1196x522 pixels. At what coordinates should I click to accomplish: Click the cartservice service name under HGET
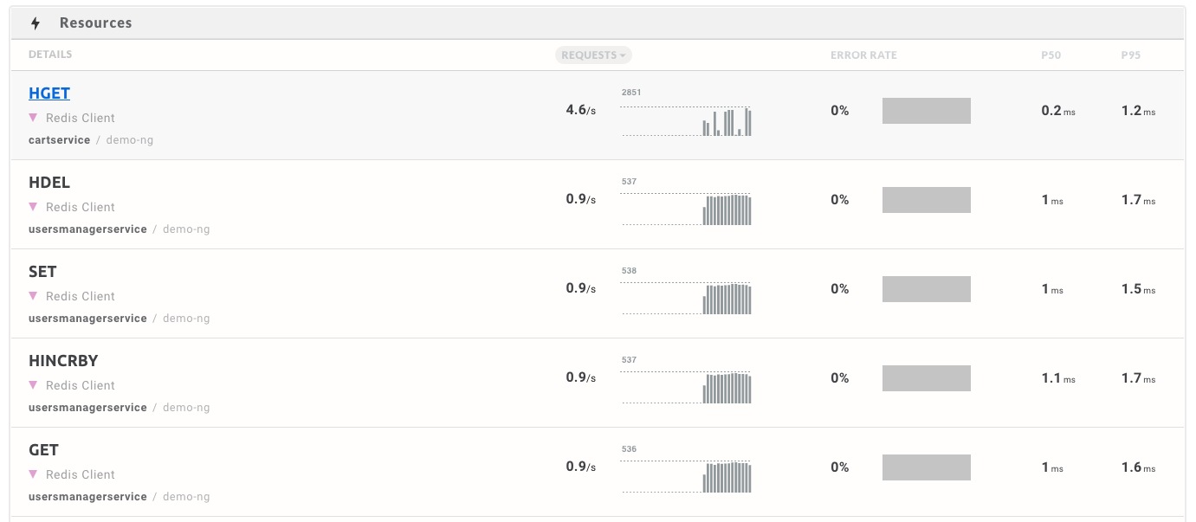[x=59, y=139]
